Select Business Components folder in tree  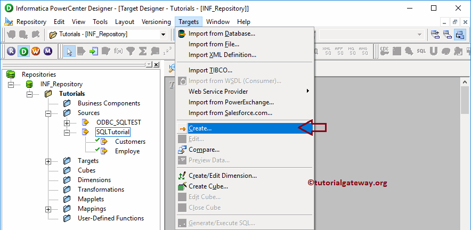tap(109, 103)
